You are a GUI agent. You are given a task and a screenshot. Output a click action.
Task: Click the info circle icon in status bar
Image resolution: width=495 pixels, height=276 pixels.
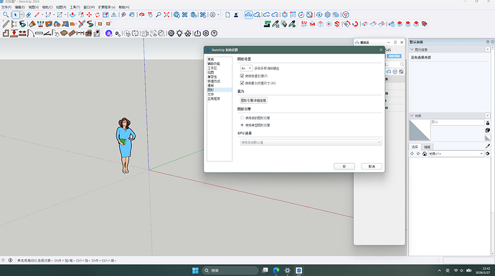pos(10,260)
